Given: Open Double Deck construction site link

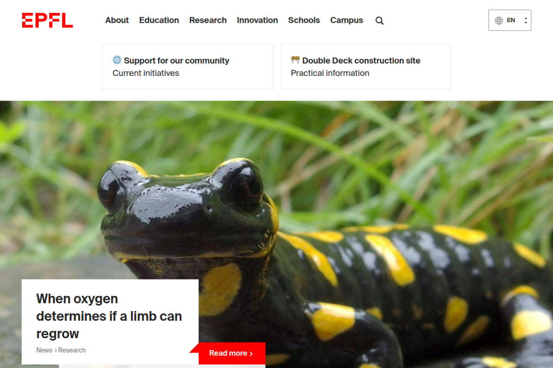Looking at the screenshot, I should click(366, 67).
